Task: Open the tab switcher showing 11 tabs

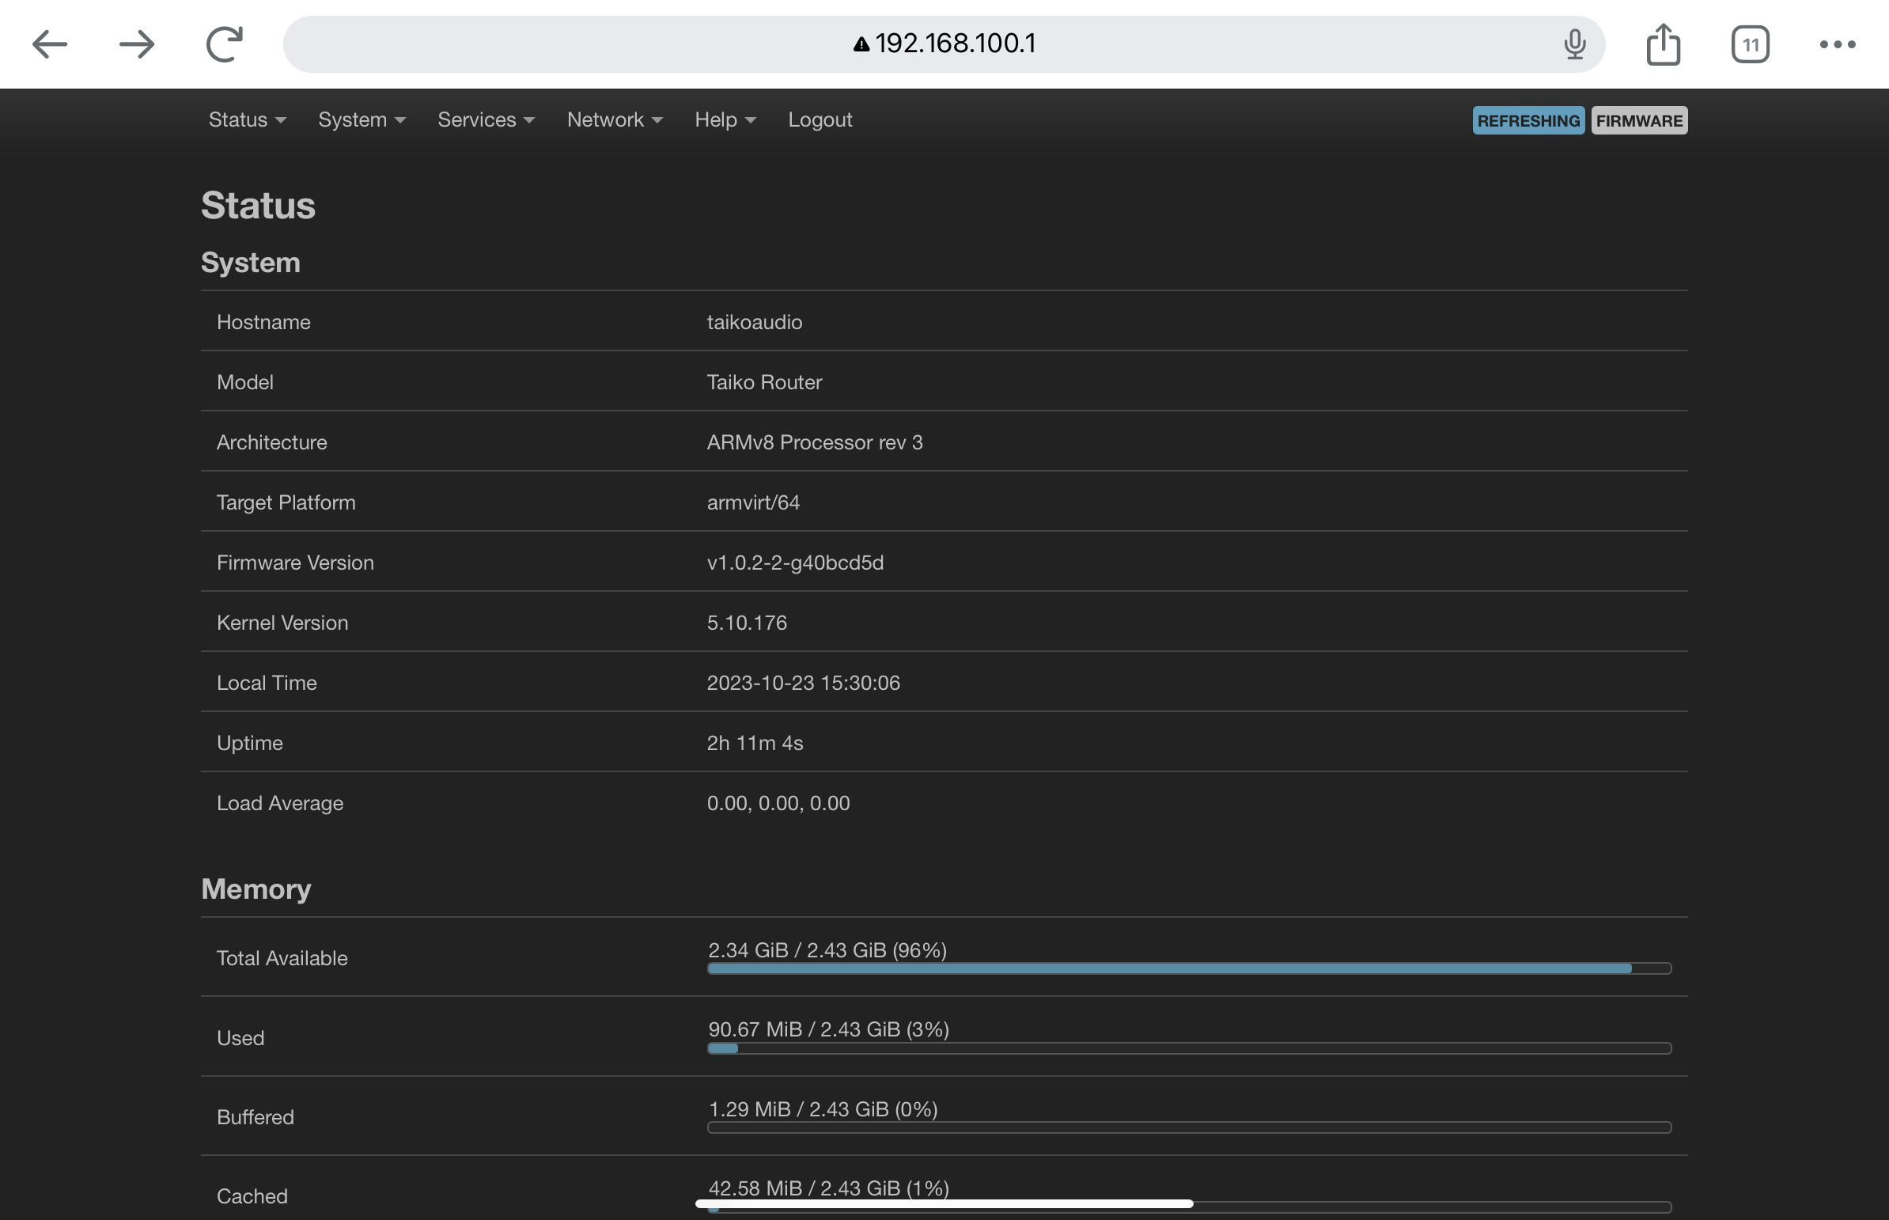Action: coord(1750,44)
